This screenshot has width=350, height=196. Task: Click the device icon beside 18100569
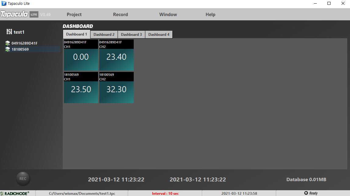point(8,49)
